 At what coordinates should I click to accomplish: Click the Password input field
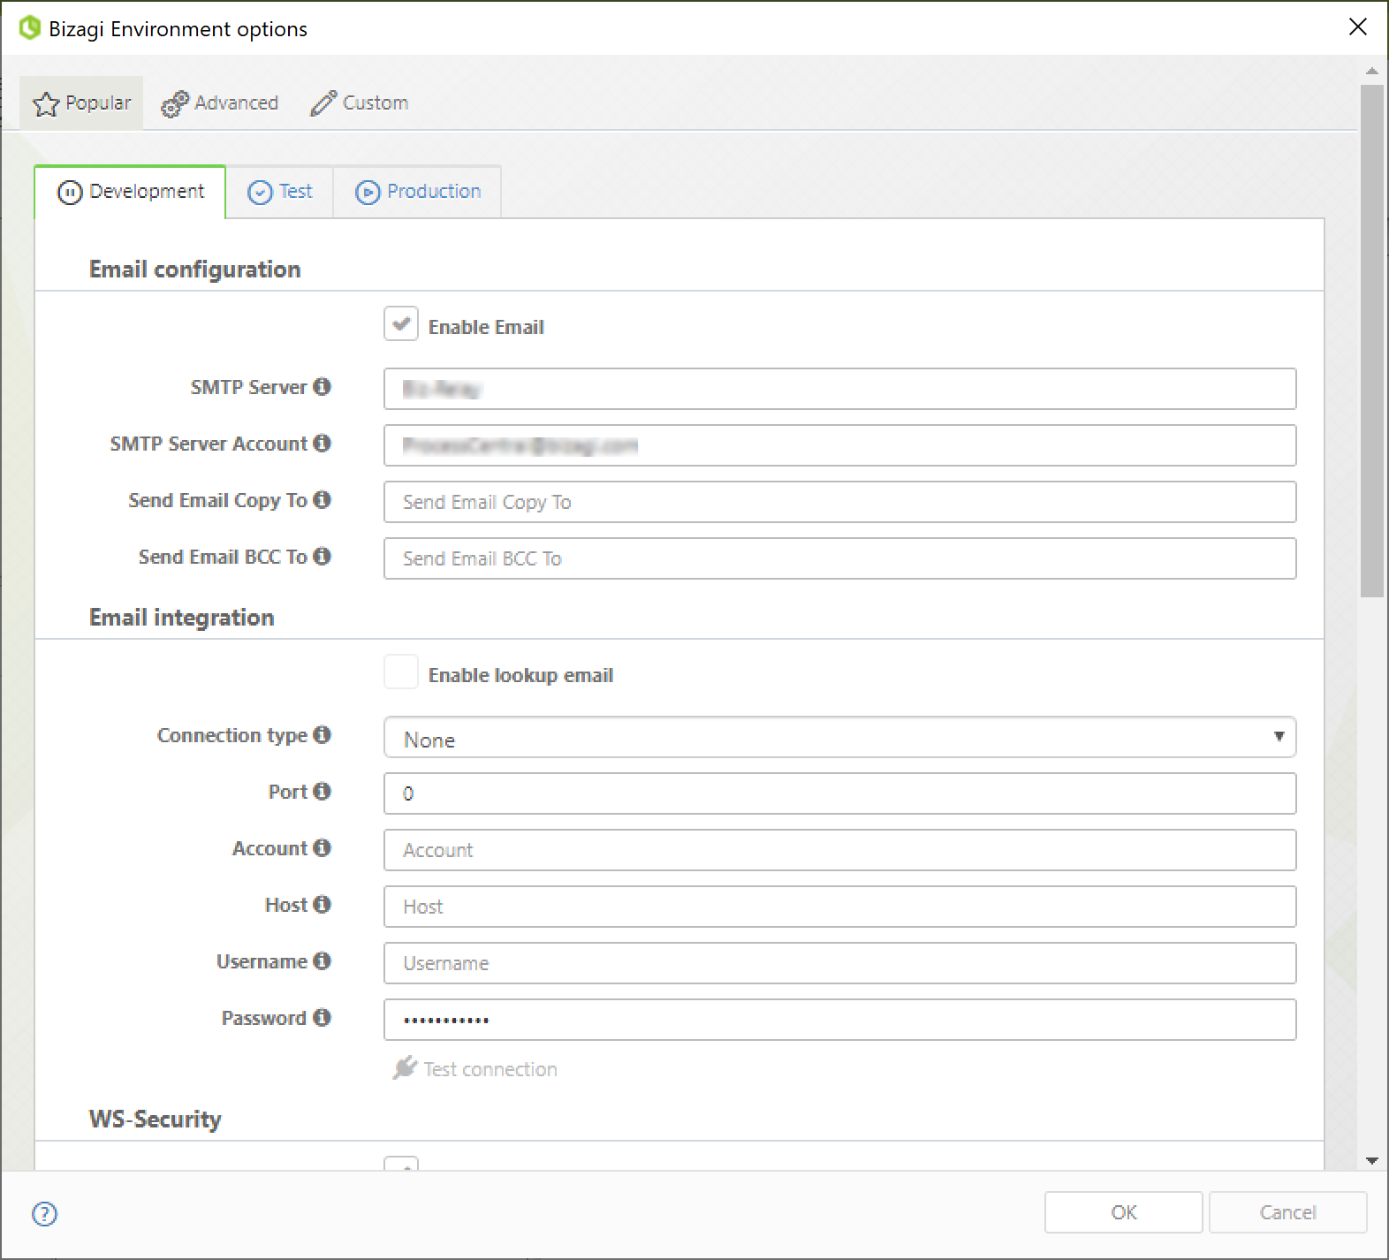point(839,1020)
